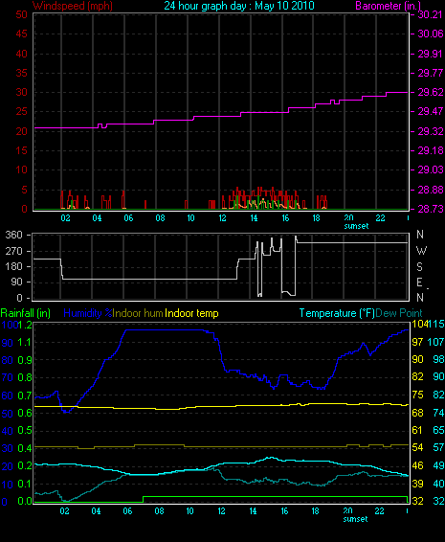This screenshot has height=542, width=445.
Task: Click the W compass label beside direction graph
Action: coord(421,250)
